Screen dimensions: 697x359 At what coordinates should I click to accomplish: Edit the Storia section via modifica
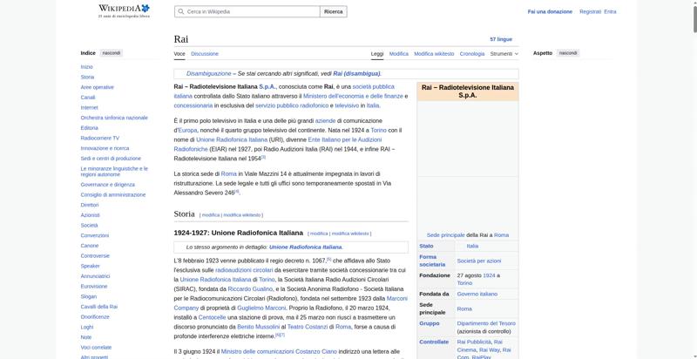pos(211,214)
